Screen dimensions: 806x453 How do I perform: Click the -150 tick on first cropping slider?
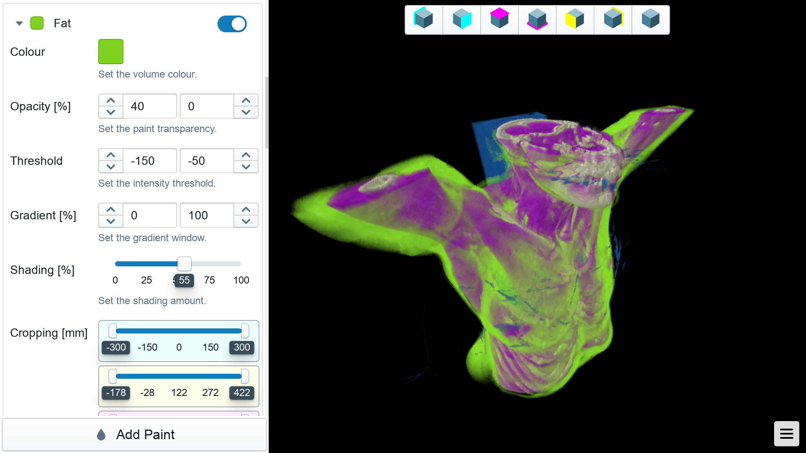(x=147, y=347)
